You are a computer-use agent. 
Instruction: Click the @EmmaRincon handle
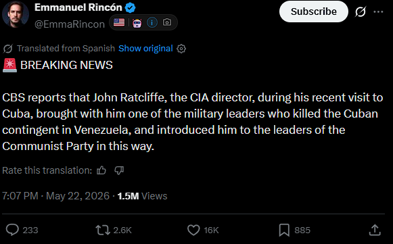[x=70, y=24]
